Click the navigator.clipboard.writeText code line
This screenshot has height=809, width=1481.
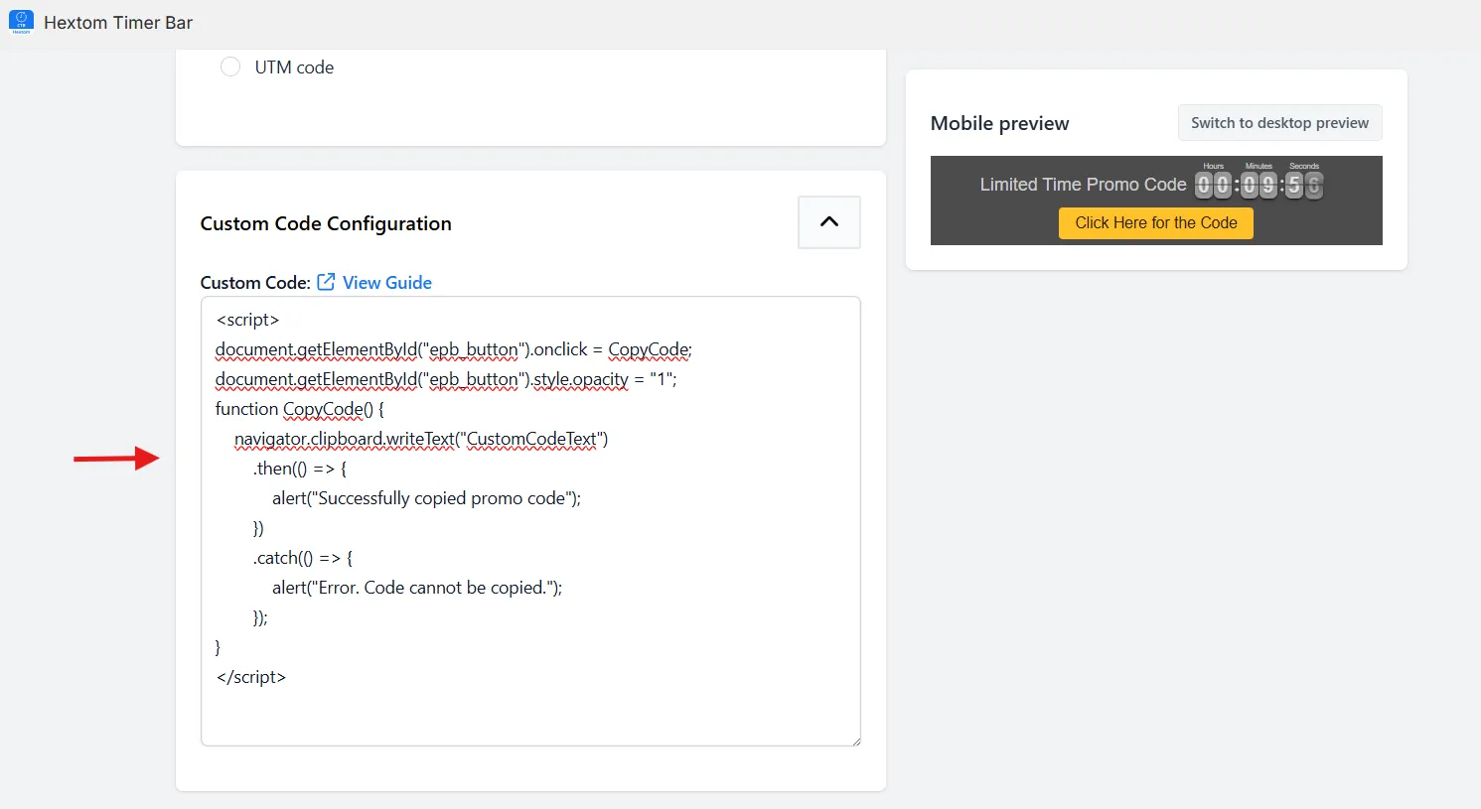(421, 439)
